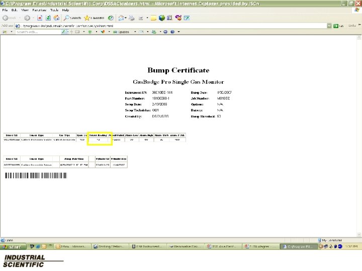Click the Internet Explorer quick launch icon

pos(38,246)
